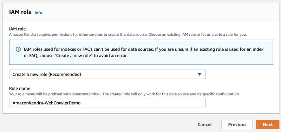The image size is (281, 132).
Task: Click the text 'Amazon Kendra requires permissions' description
Action: click(x=128, y=34)
